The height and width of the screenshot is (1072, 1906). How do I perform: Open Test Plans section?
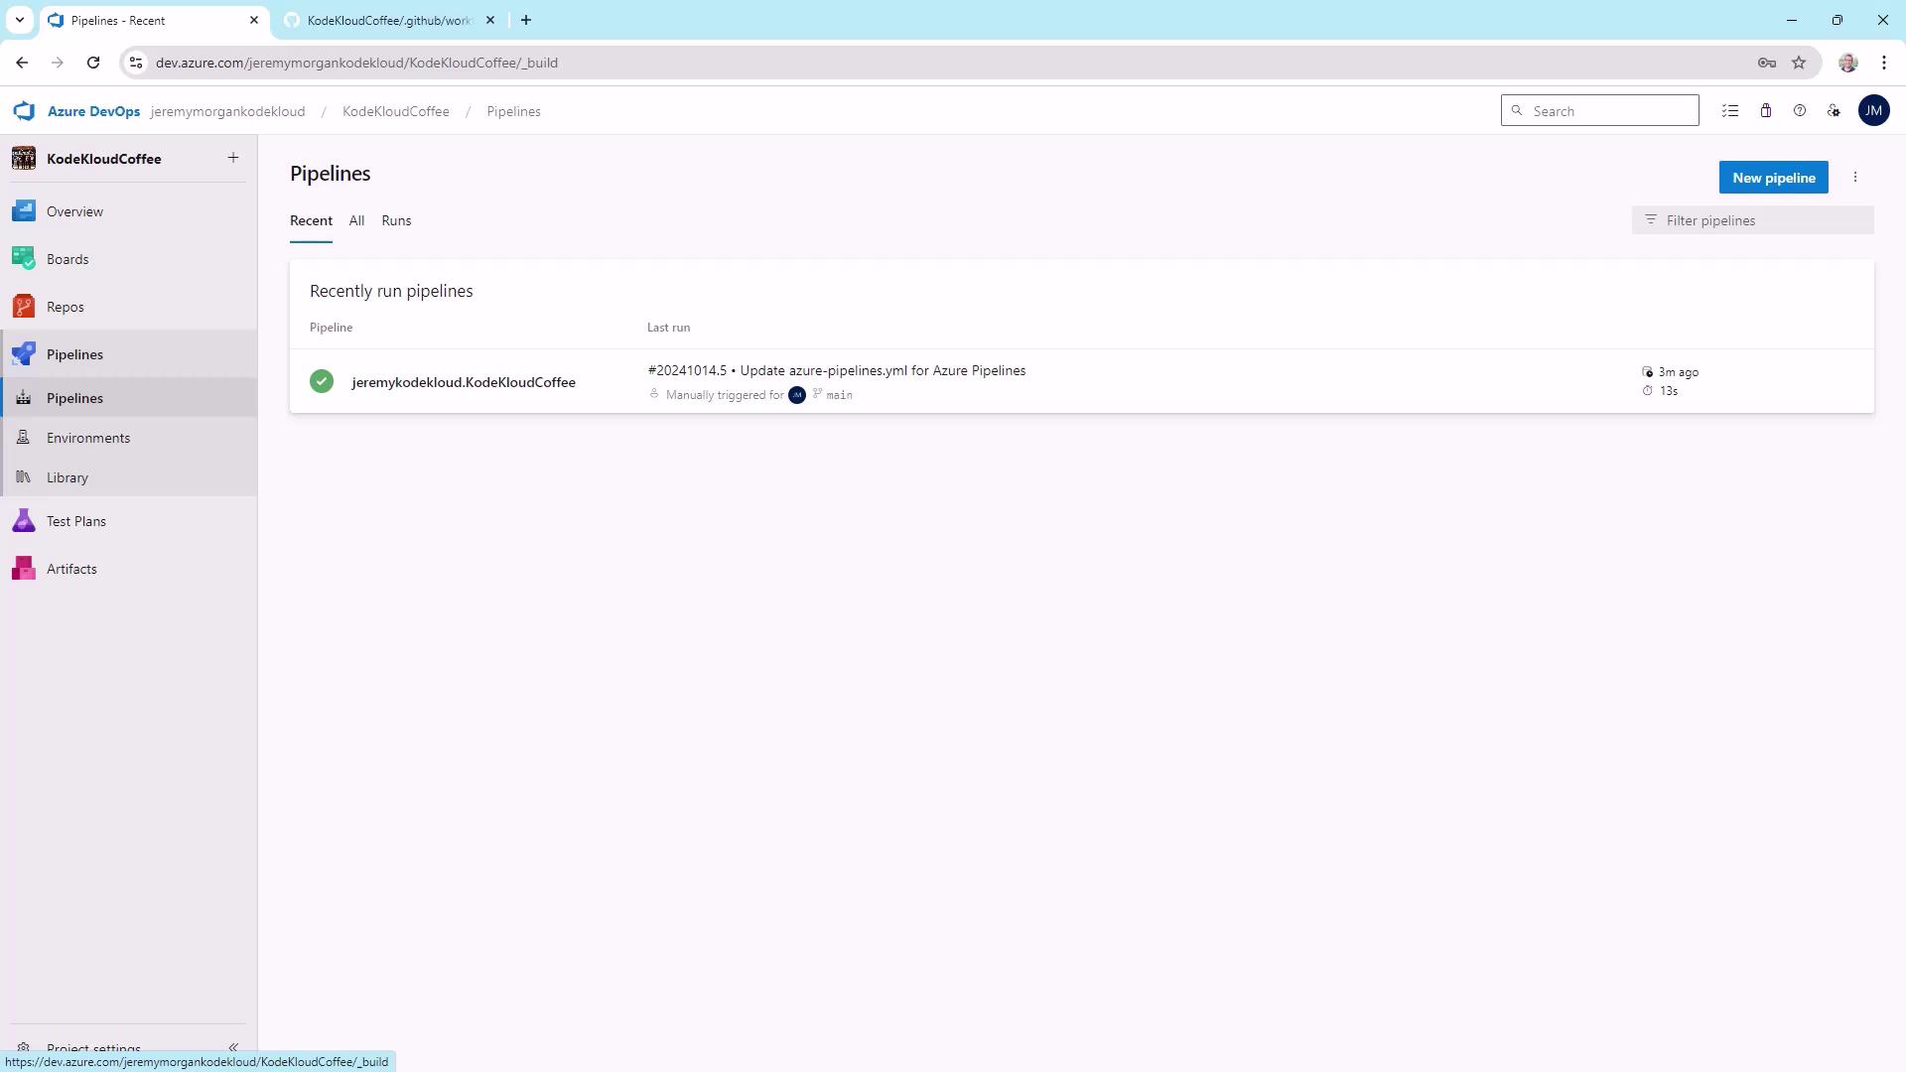[x=75, y=521]
